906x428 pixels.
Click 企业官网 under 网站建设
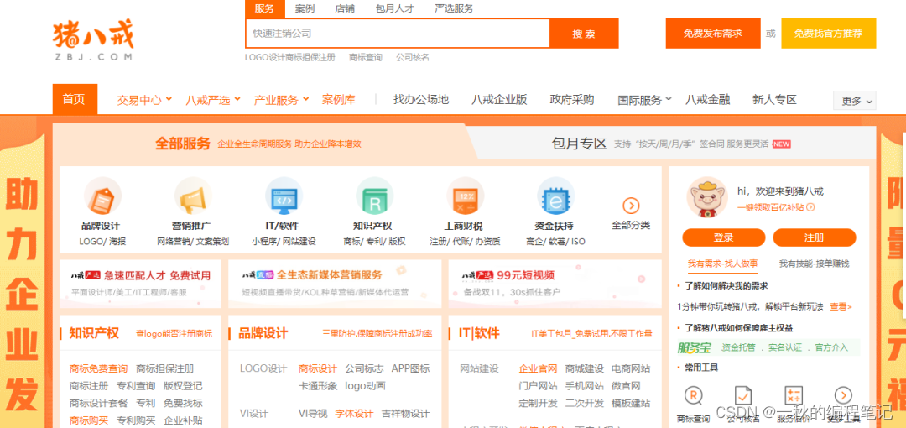point(538,368)
